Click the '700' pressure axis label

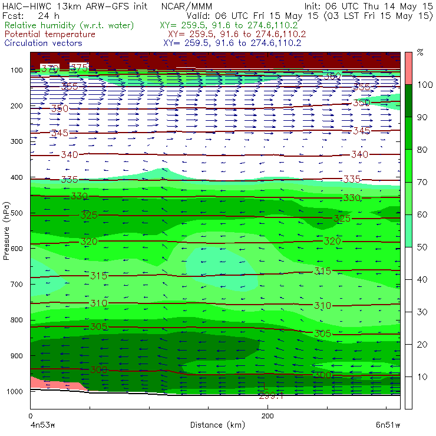click(16, 284)
